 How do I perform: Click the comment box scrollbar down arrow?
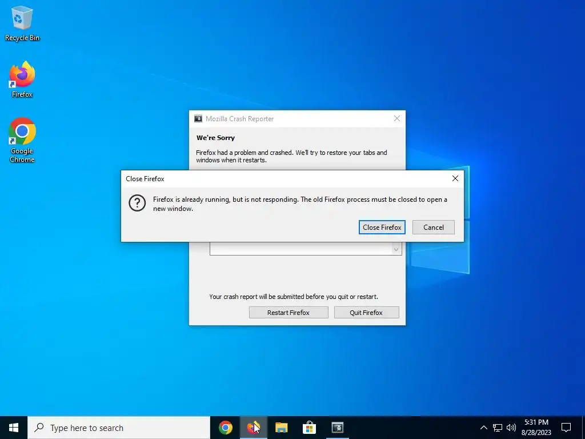coord(396,249)
